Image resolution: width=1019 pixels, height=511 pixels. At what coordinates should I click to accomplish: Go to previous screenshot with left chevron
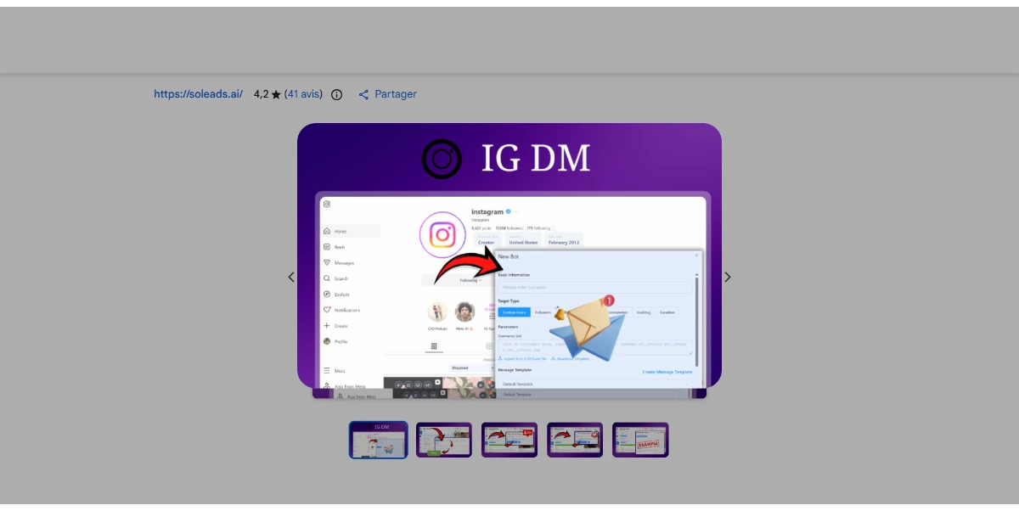pyautogui.click(x=291, y=277)
